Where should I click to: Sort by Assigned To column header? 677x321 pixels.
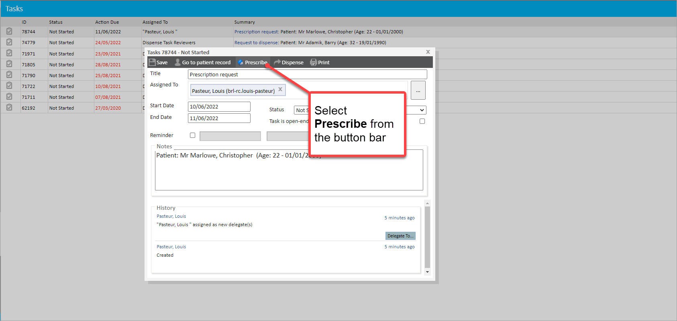point(155,22)
